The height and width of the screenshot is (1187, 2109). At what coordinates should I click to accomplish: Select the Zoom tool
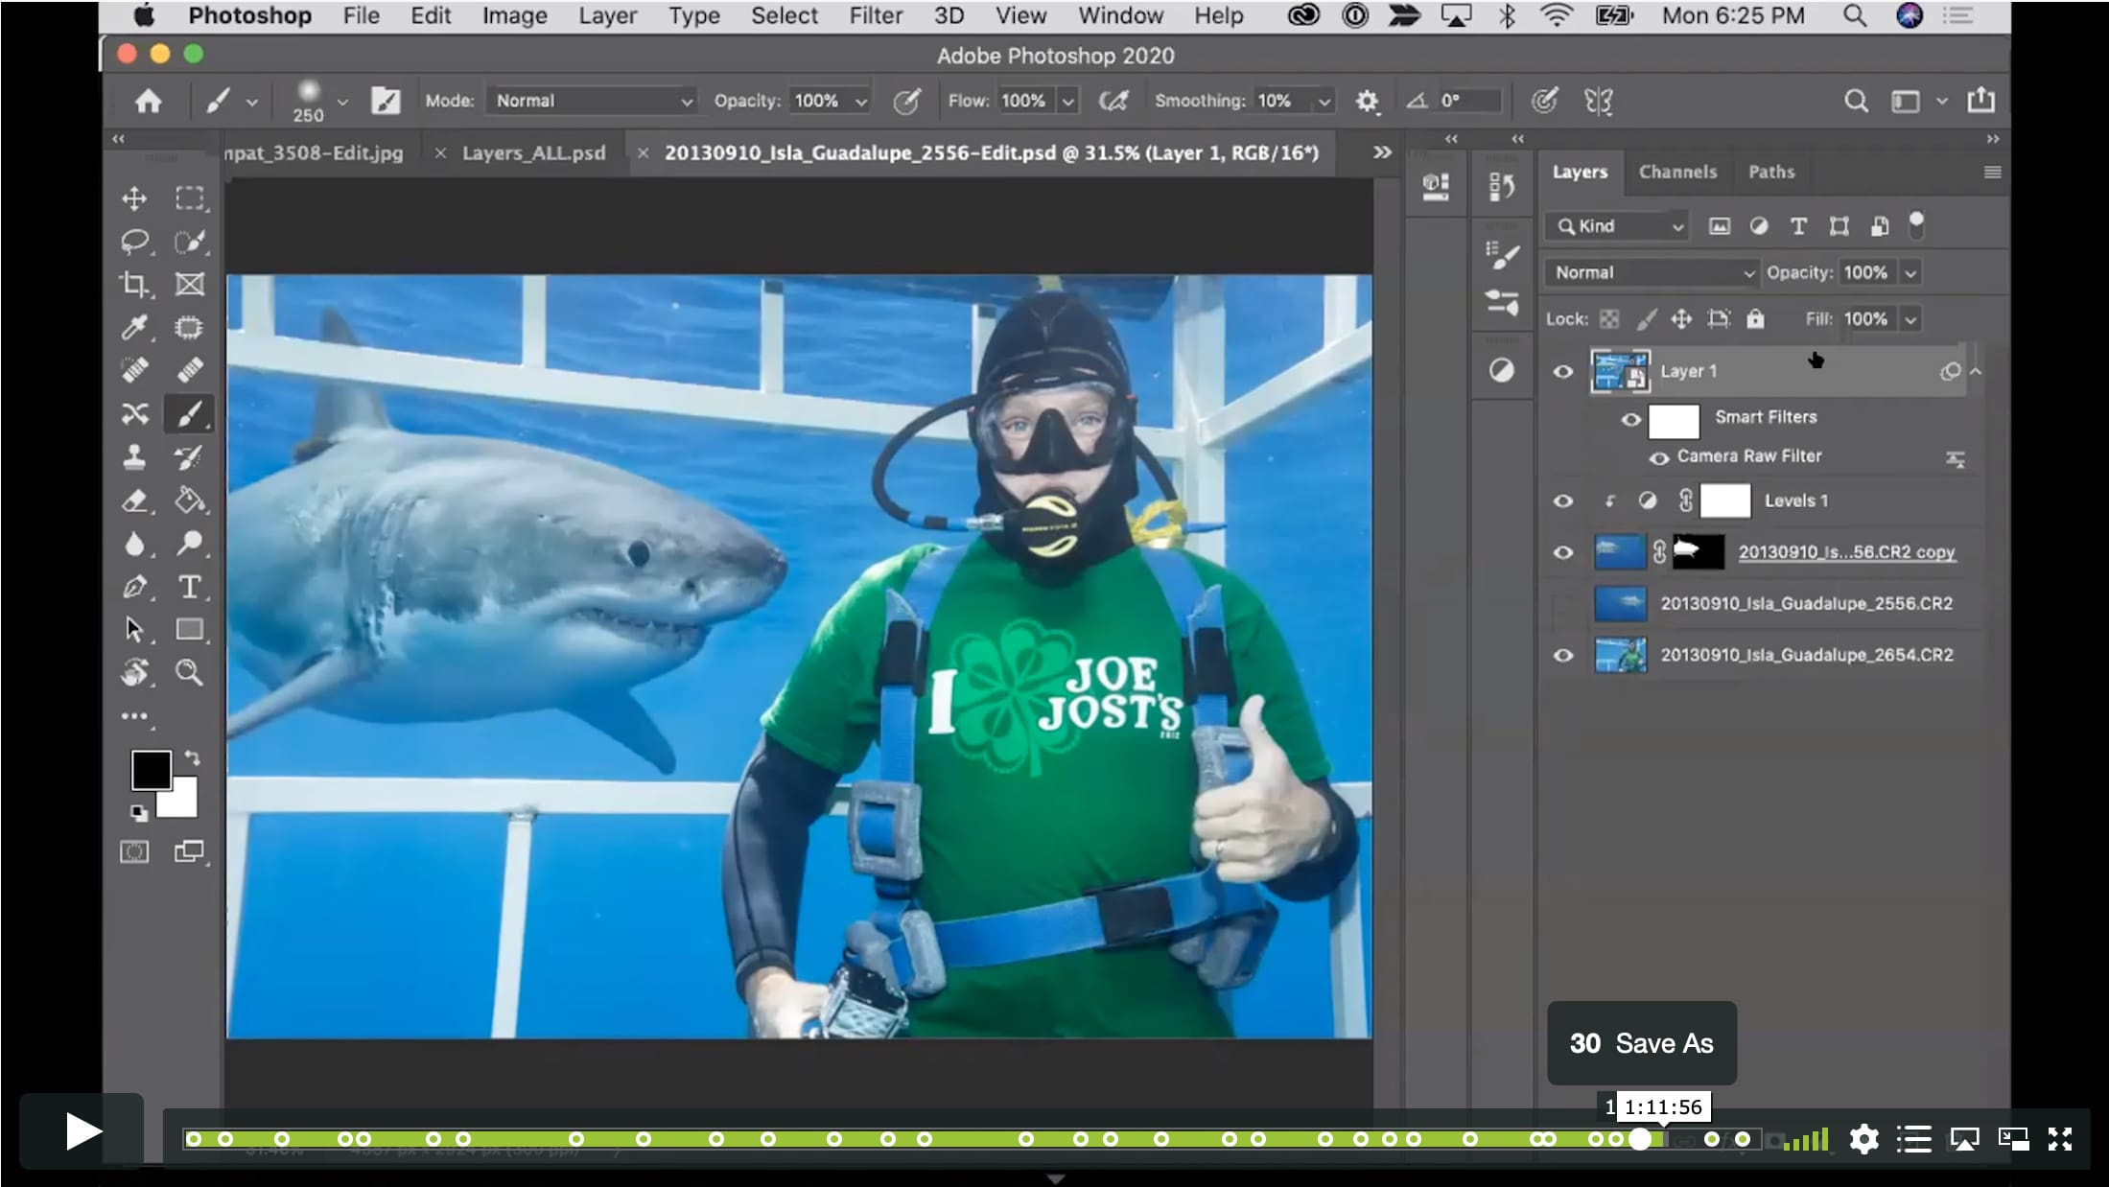pos(189,672)
